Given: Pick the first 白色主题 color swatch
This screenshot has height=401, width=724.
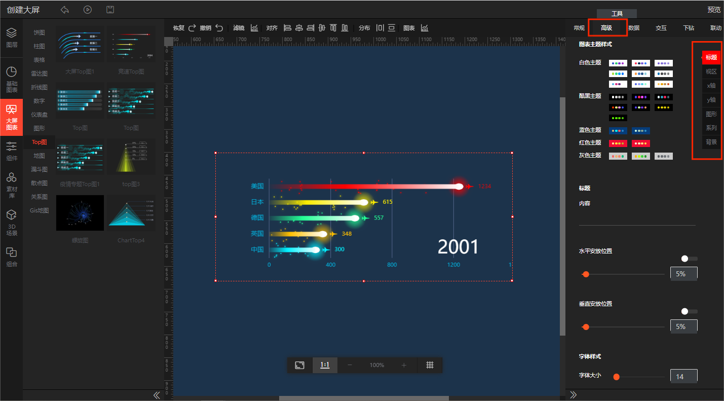Looking at the screenshot, I should (618, 63).
